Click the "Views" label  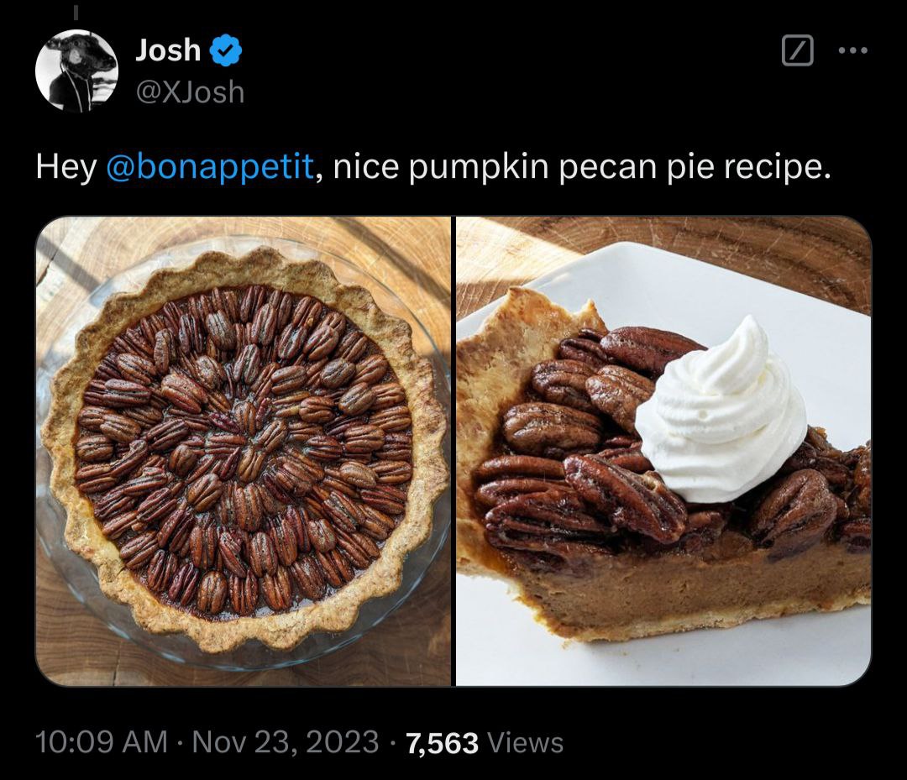tap(525, 743)
